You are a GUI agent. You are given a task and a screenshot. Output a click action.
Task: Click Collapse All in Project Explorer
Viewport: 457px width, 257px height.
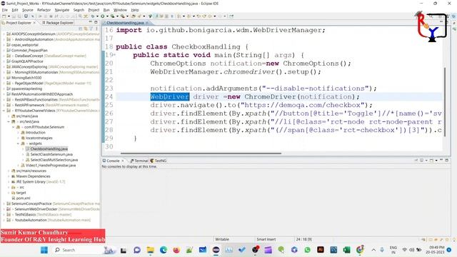[x=81, y=29]
